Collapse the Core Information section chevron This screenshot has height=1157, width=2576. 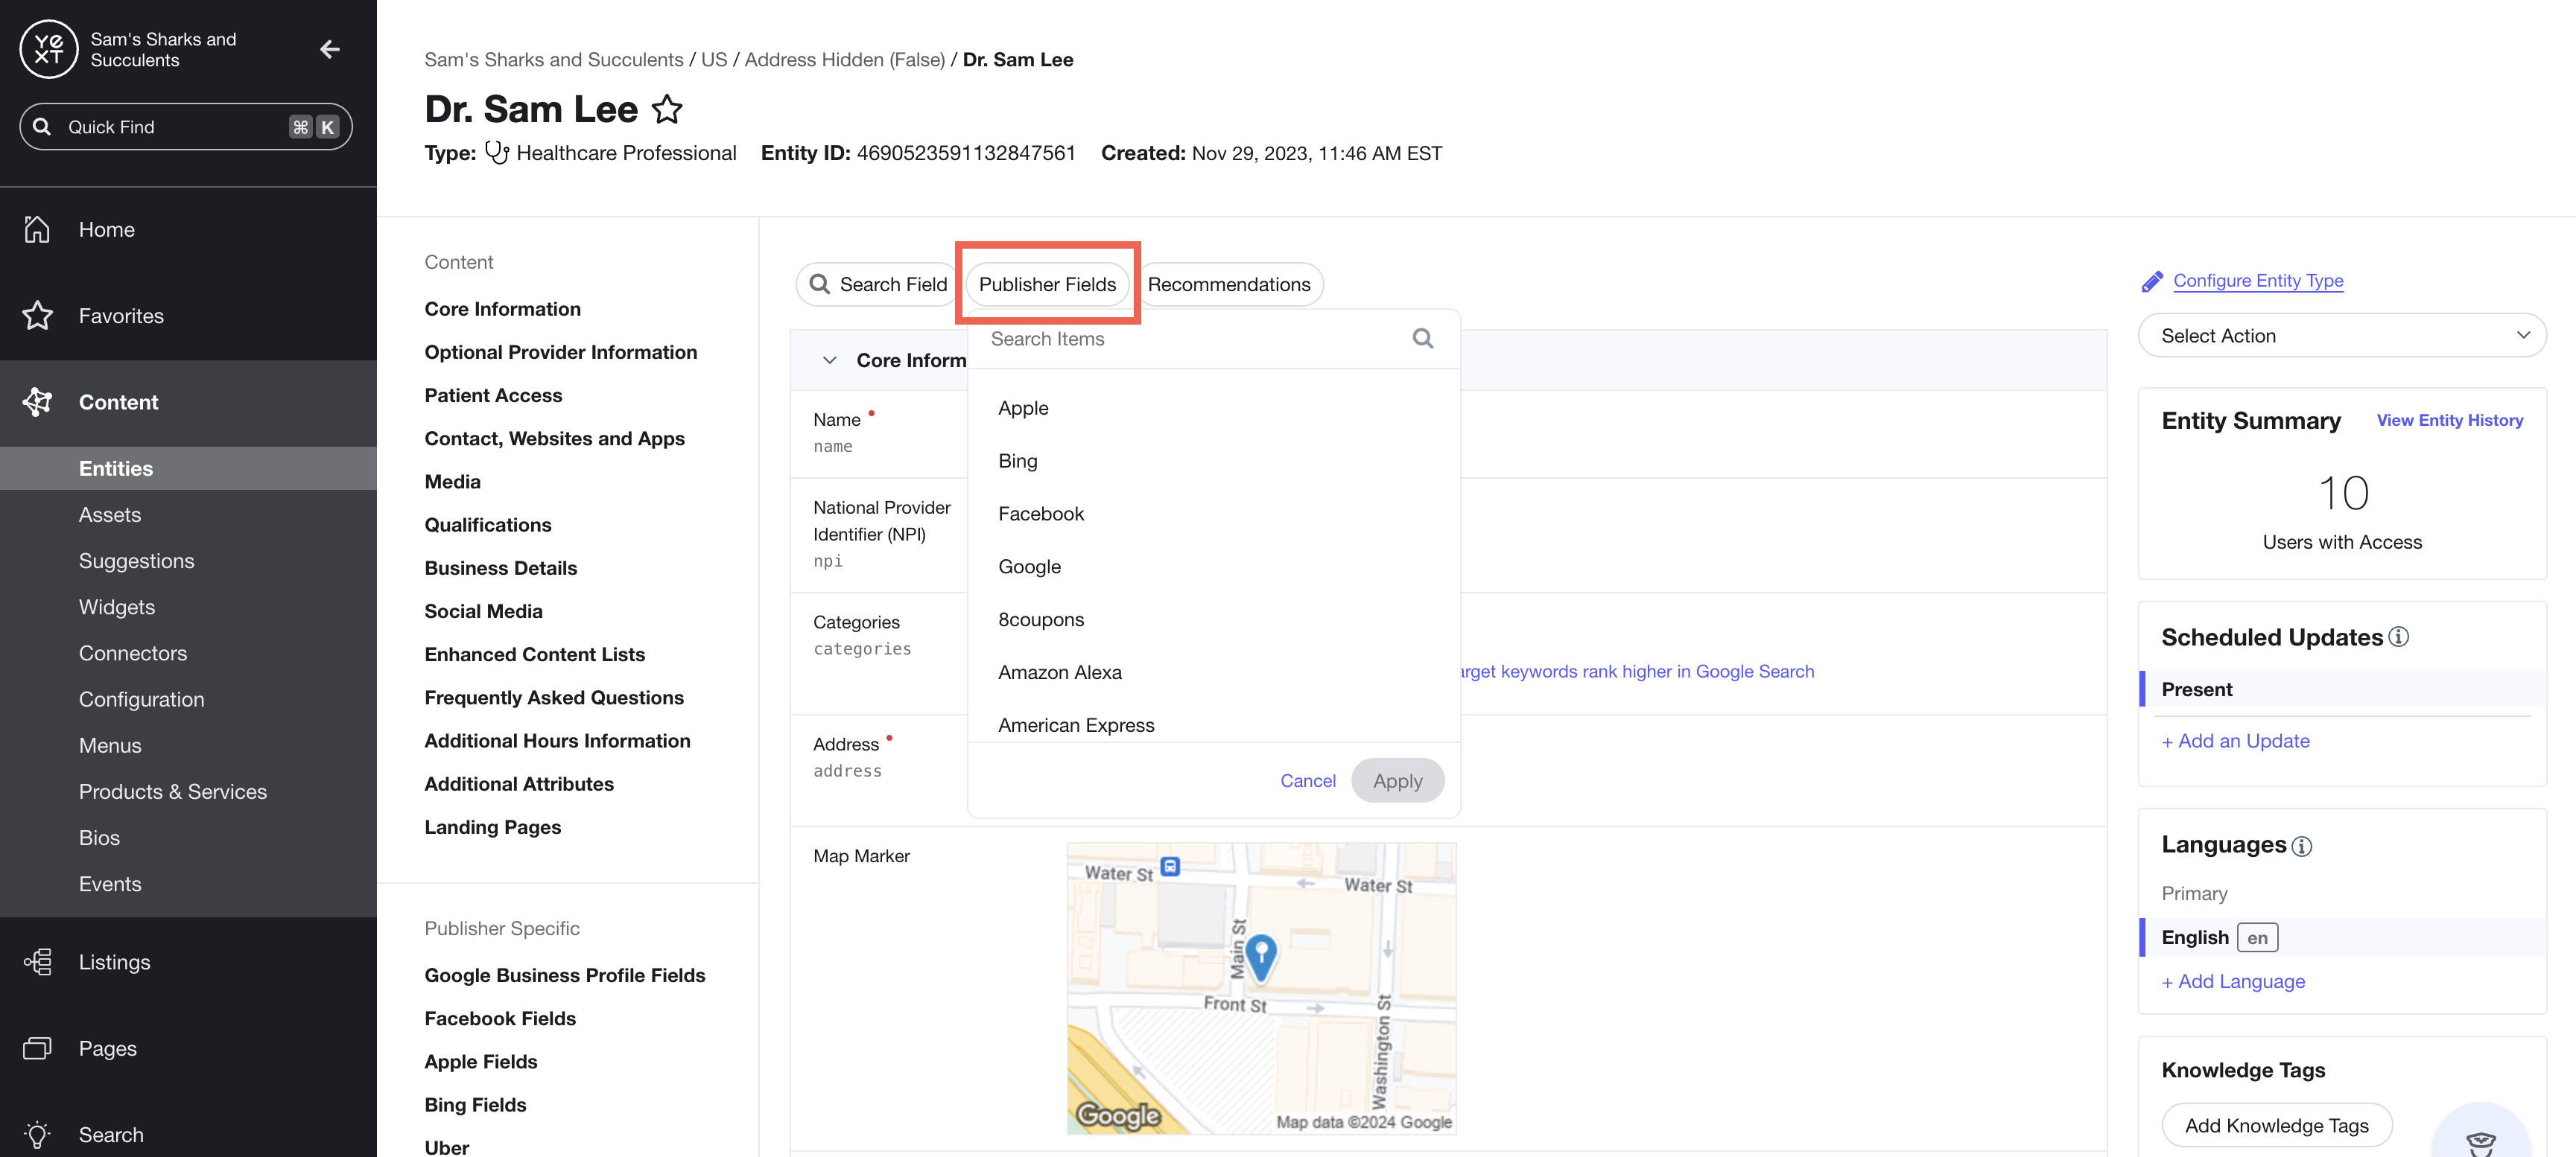(829, 360)
